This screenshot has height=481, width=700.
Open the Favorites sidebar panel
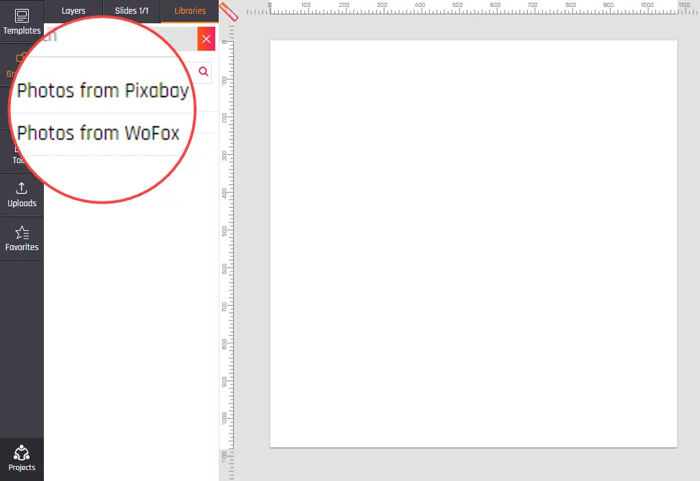(22, 238)
